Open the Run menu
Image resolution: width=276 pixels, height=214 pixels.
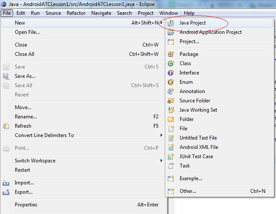35,13
